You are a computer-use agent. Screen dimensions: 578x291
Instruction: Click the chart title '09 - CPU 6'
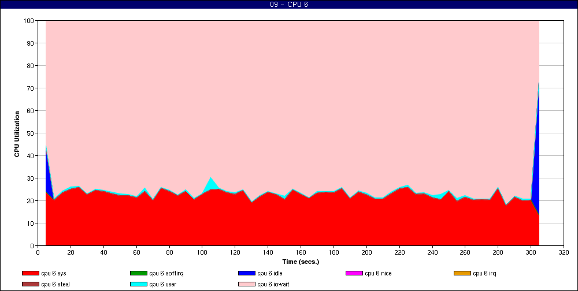tap(289, 5)
